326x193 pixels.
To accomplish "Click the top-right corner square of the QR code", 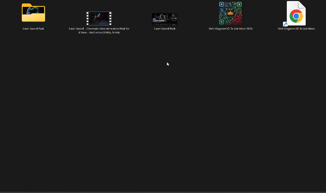I will point(239,4).
